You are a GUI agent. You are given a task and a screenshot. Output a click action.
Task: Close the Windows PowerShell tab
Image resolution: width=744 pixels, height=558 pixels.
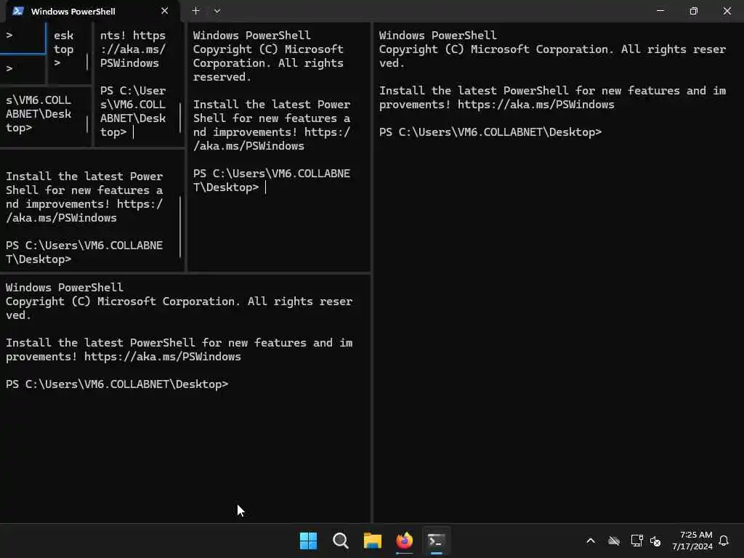coord(165,11)
